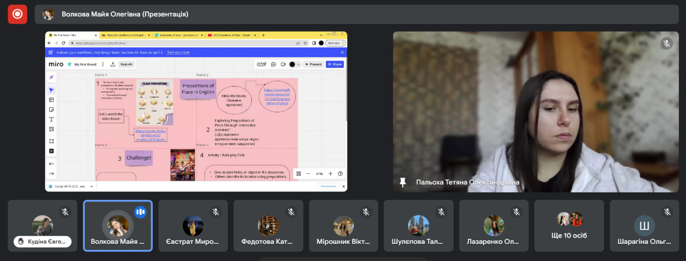Select the sticky note tool
Image resolution: width=686 pixels, height=261 pixels.
51,109
